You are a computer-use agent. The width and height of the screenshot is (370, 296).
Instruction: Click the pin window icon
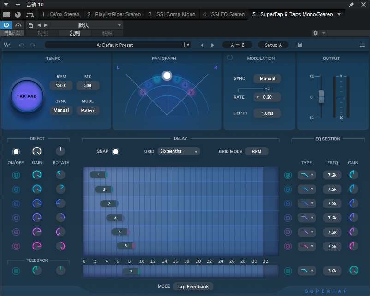point(351,5)
